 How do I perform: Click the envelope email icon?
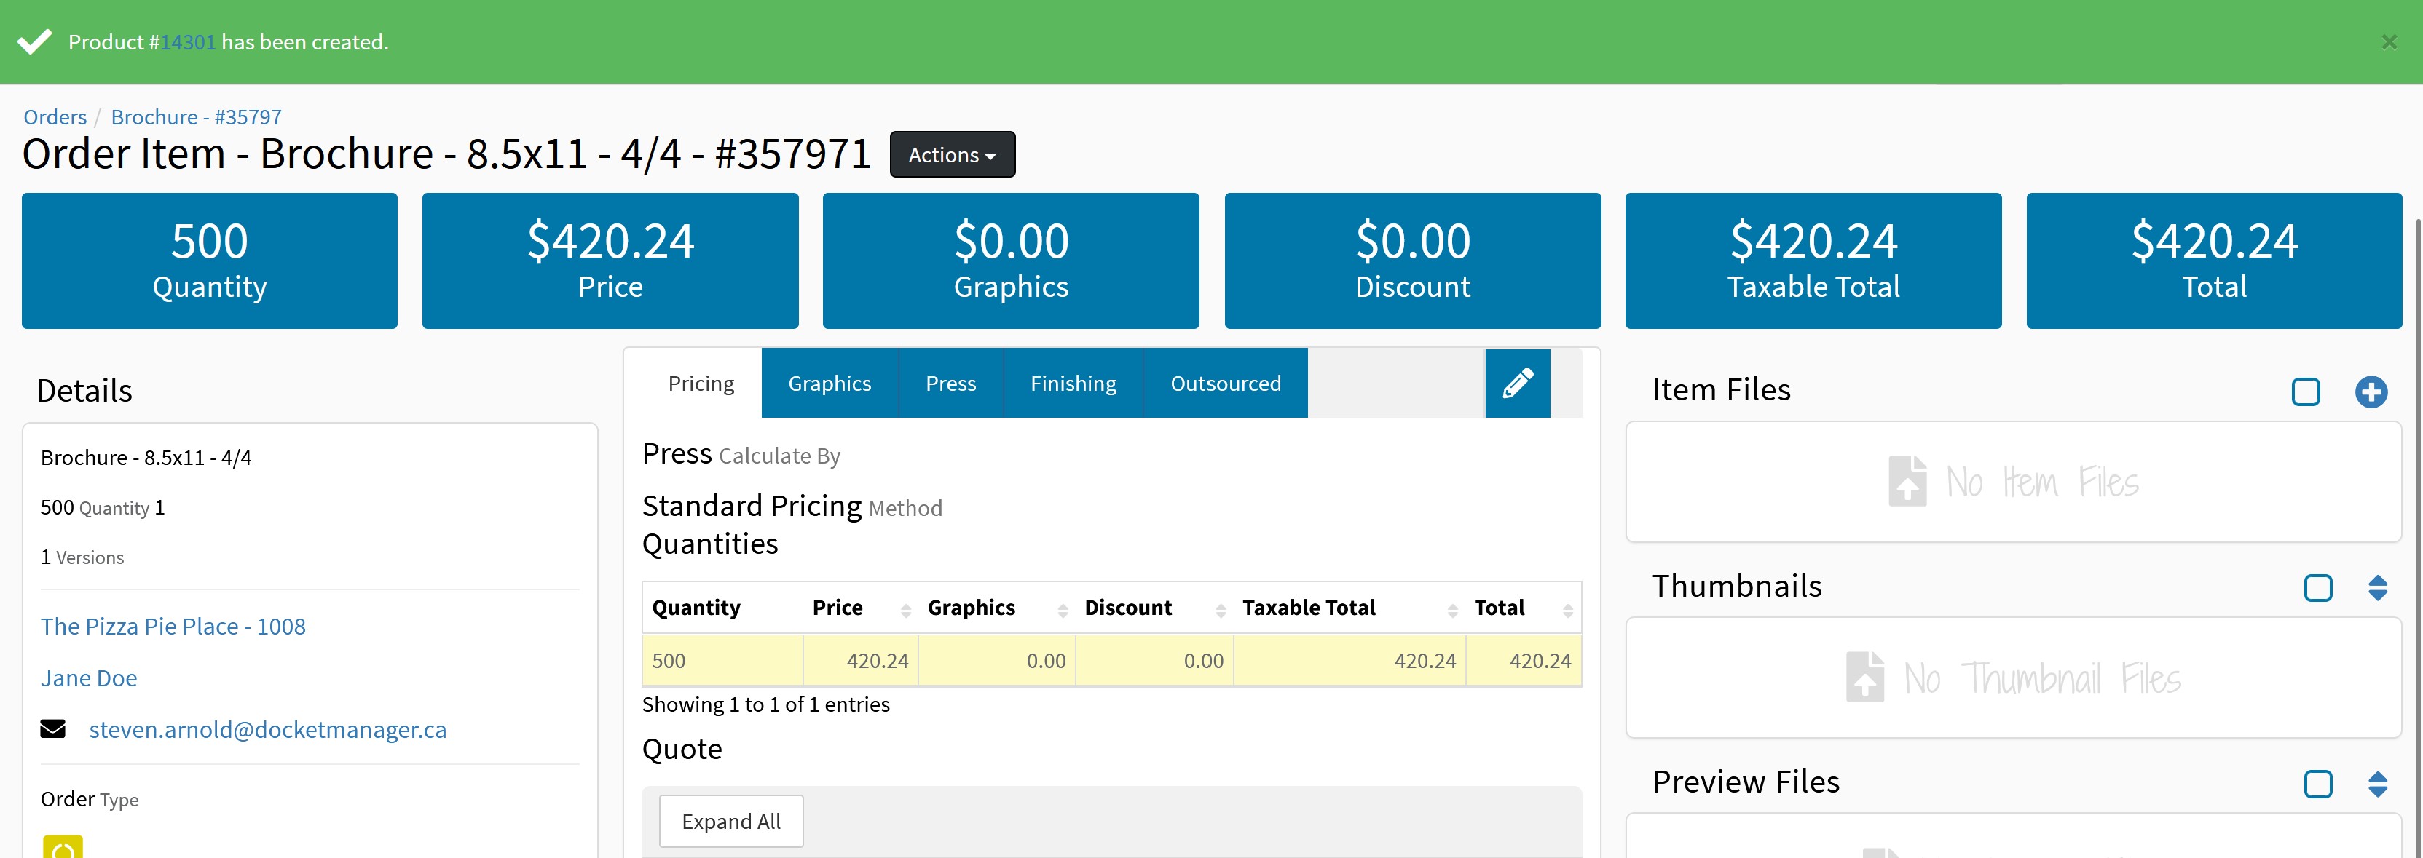pos(52,729)
